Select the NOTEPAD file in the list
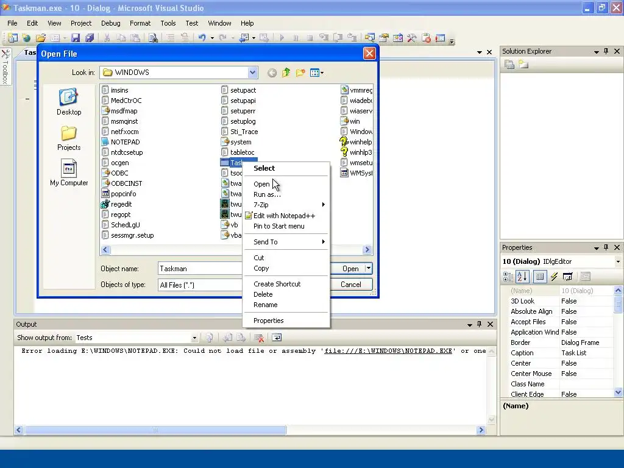This screenshot has height=468, width=624. click(x=121, y=141)
